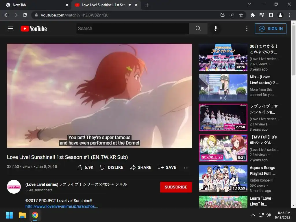Open 'Learn "Love Live!" in...' video title

pyautogui.click(x=260, y=201)
